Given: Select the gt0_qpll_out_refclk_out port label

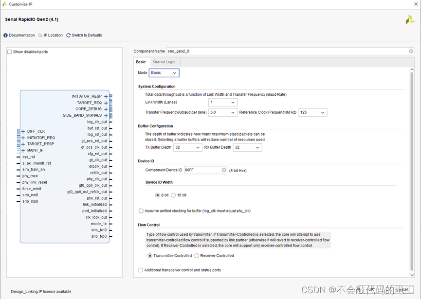Looking at the screenshot, I should point(87,192).
